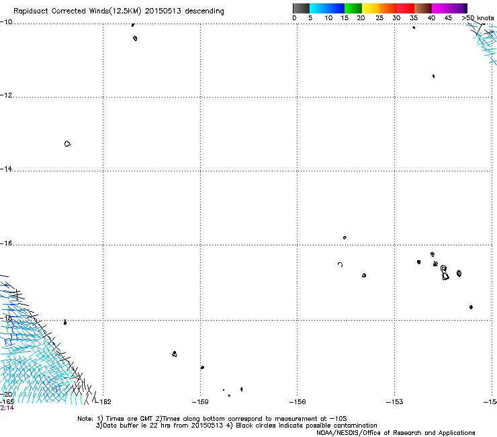Click the -12 latitude axis label
This screenshot has height=437, width=497.
(6, 95)
